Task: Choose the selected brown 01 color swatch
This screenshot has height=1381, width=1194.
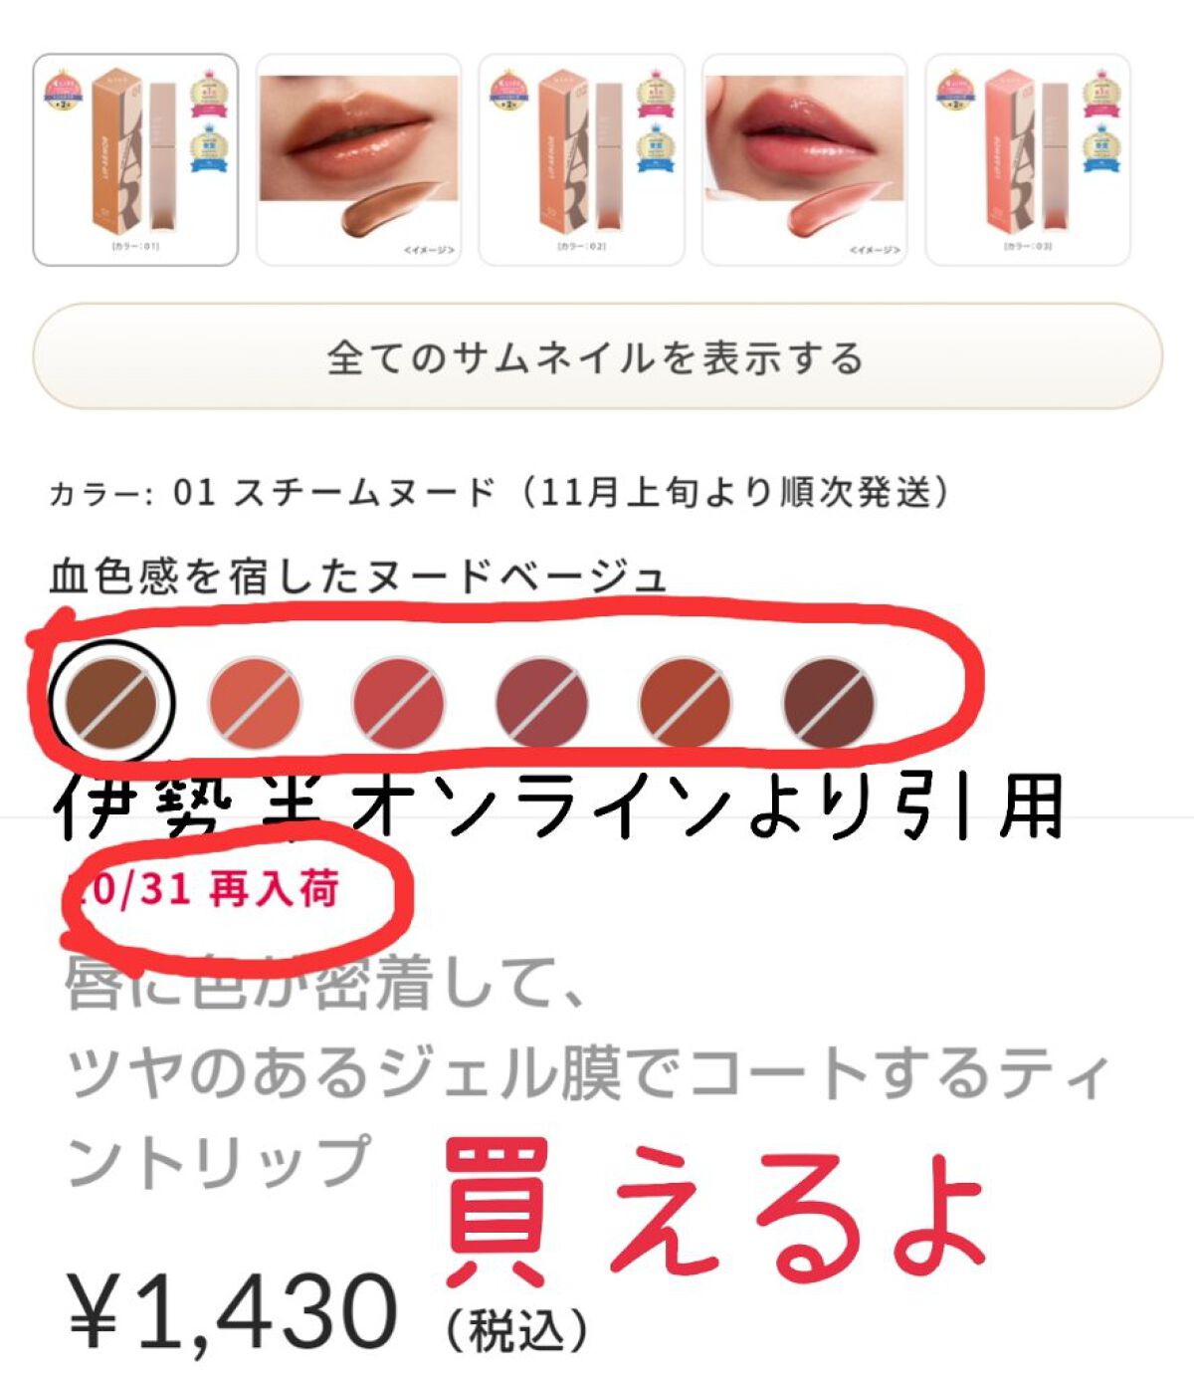Action: pyautogui.click(x=111, y=702)
